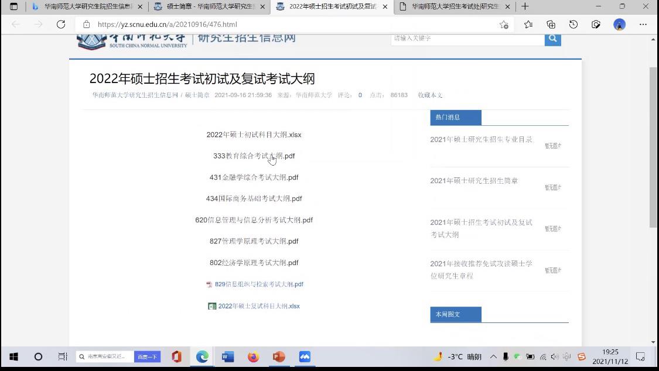Screen dimensions: 659x371
Task: Click the site search magnifier button
Action: click(552, 39)
